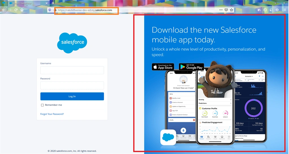Click the Username input field
Viewport: 289px width, 154px height.
pyautogui.click(x=72, y=70)
